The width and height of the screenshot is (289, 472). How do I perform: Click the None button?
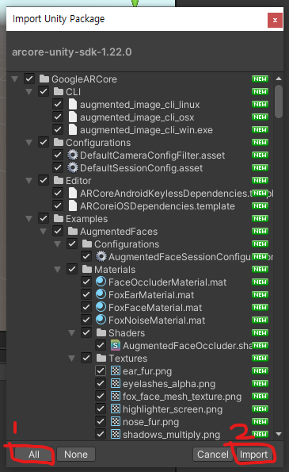click(76, 455)
